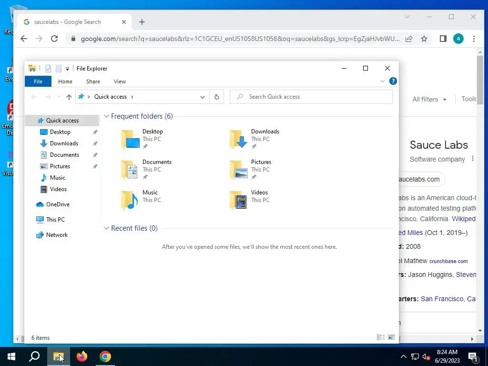Select Documents in the navigation pane

[64, 155]
